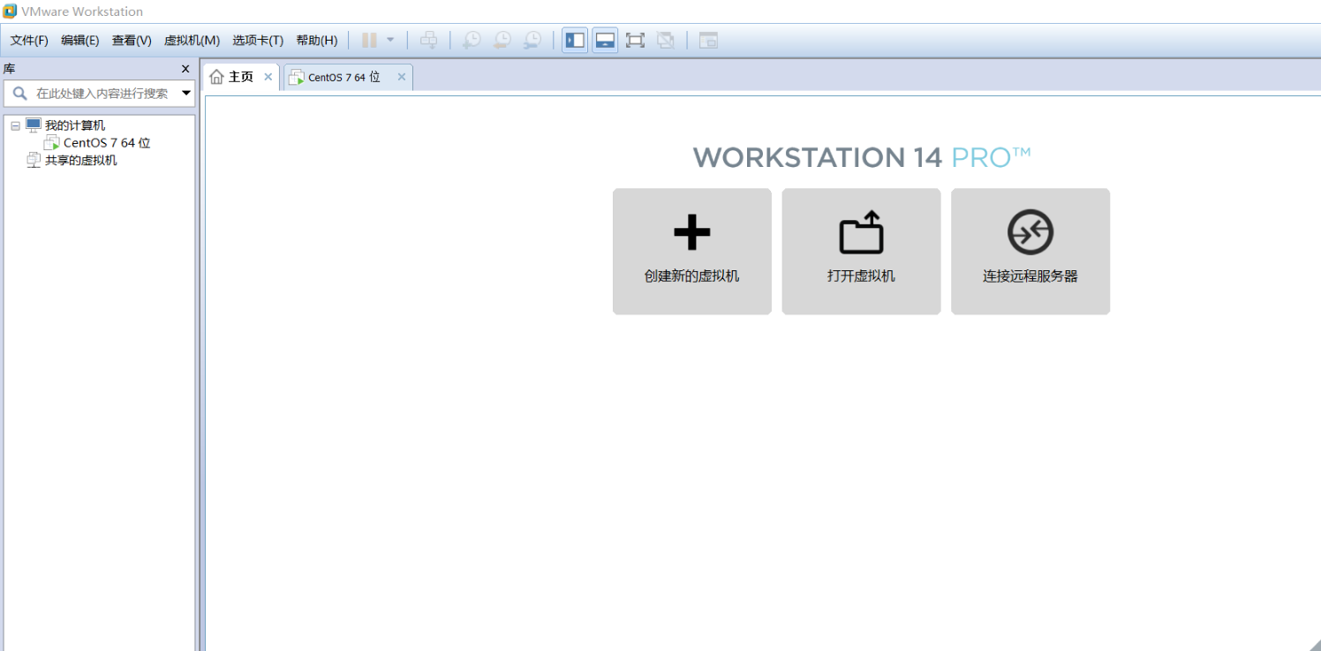Click the VM icon beside CentOS tree item
The width and height of the screenshot is (1321, 651).
52,143
